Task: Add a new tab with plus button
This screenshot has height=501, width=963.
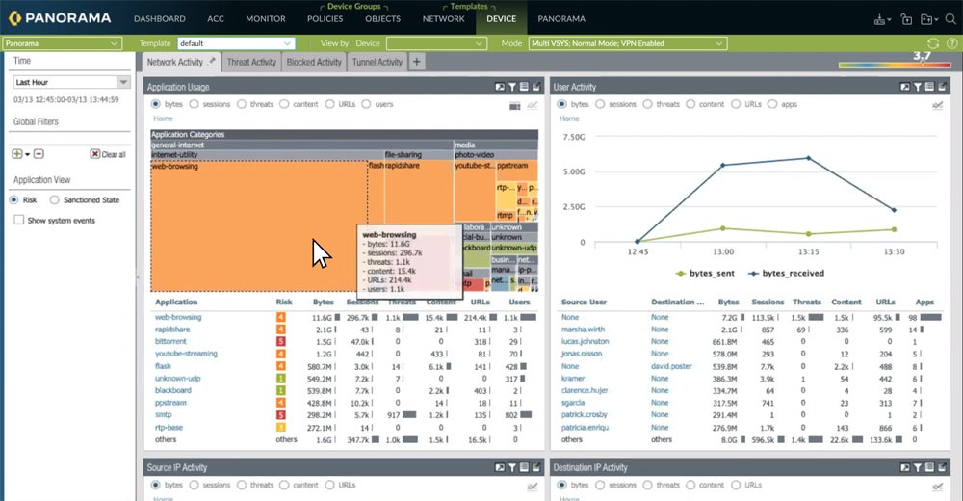Action: (x=417, y=62)
